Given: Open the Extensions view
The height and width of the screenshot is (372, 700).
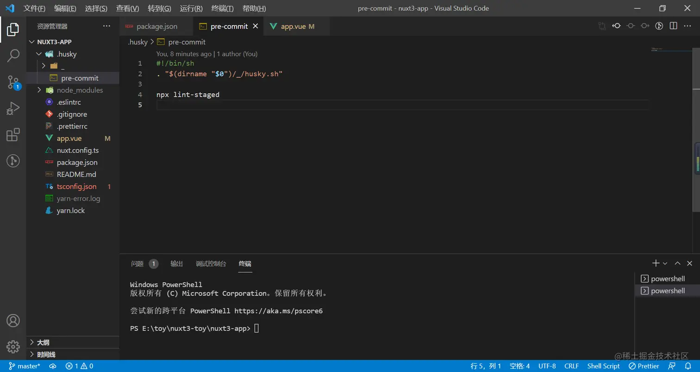Looking at the screenshot, I should click(x=13, y=135).
